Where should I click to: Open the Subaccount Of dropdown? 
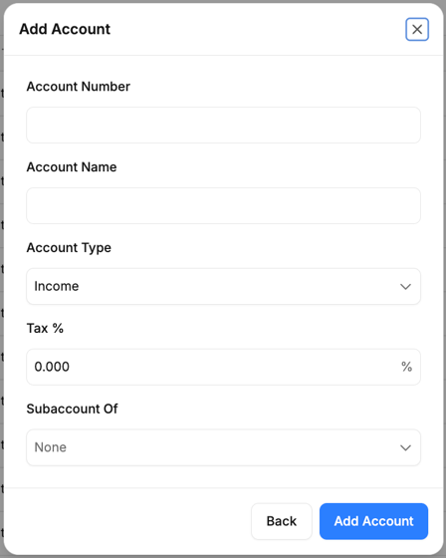(223, 447)
